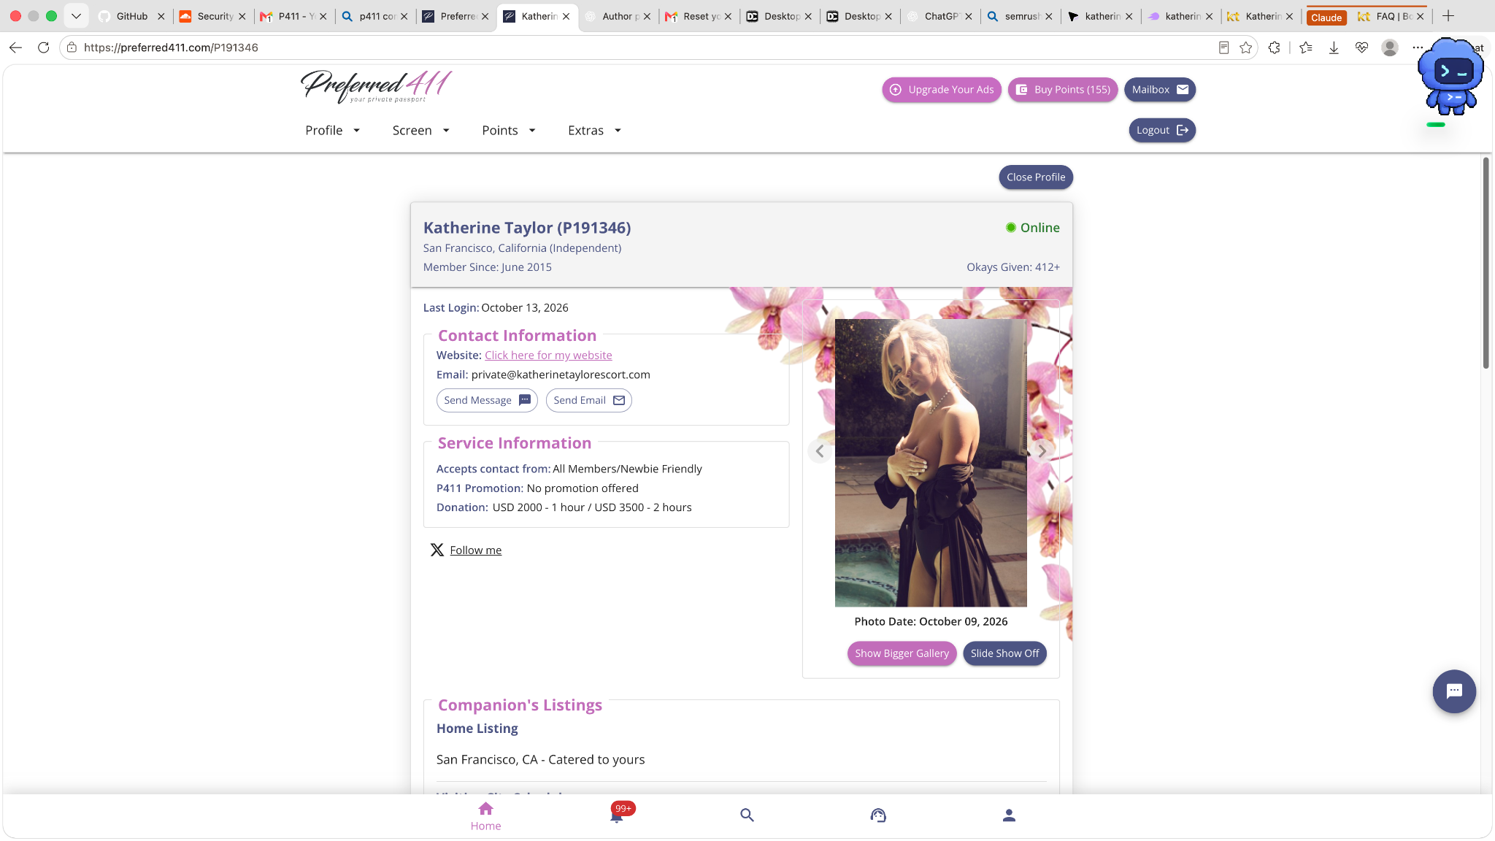Image resolution: width=1495 pixels, height=841 pixels.
Task: Log out of the site
Action: (1162, 130)
